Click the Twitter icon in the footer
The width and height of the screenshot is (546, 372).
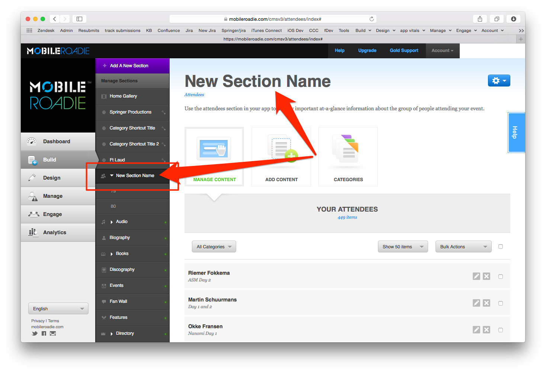(x=35, y=333)
